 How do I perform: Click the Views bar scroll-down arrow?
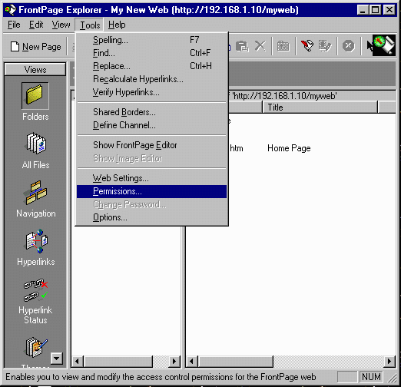57,359
